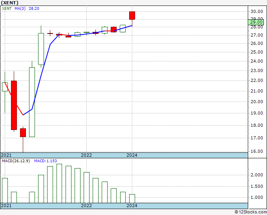Click the small red candle near 17.5
The height and width of the screenshot is (215, 267).
[x=23, y=133]
